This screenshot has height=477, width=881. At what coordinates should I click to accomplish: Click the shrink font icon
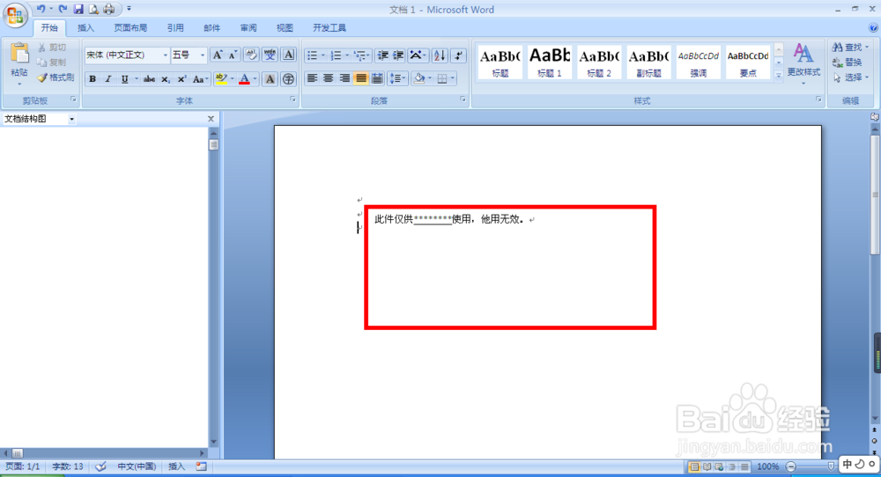point(233,55)
